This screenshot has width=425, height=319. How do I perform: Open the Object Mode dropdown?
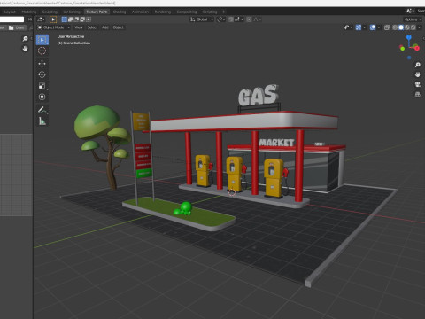[54, 27]
